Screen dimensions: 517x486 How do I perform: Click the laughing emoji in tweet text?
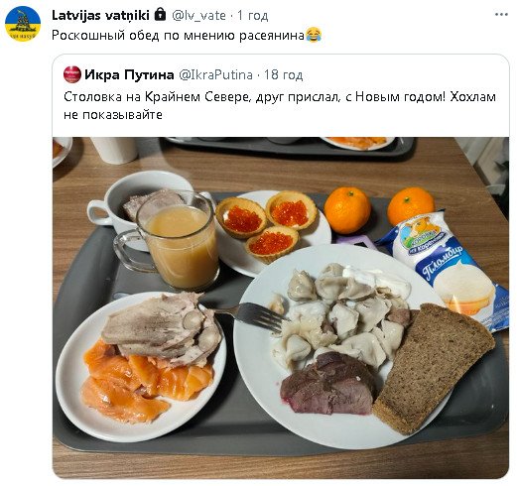(314, 35)
